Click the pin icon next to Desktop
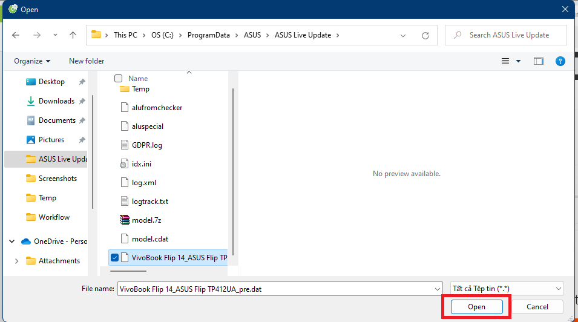 [x=82, y=82]
